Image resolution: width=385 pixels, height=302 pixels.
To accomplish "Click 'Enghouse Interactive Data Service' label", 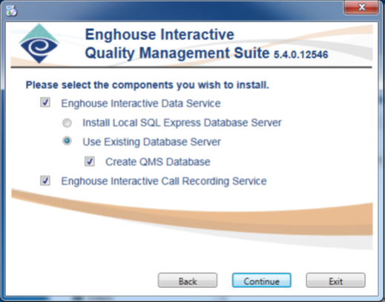I will pyautogui.click(x=141, y=103).
